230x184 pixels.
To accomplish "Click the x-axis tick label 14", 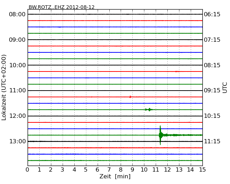I will coord(190,169).
